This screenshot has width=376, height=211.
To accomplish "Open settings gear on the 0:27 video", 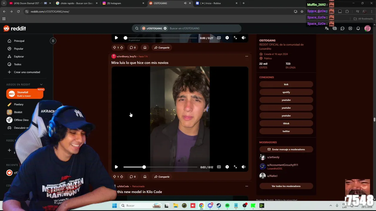I will (227, 38).
